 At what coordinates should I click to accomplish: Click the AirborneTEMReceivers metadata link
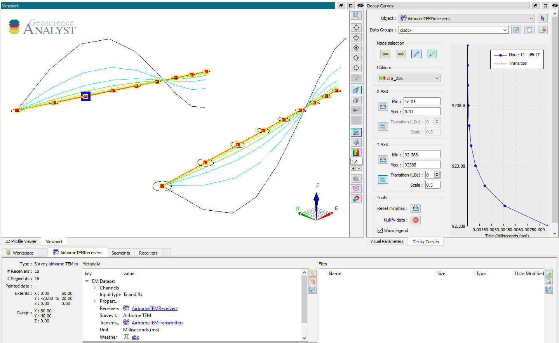155,308
